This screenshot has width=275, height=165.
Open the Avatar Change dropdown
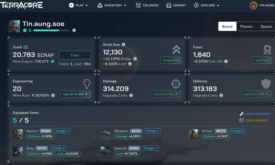(62, 131)
